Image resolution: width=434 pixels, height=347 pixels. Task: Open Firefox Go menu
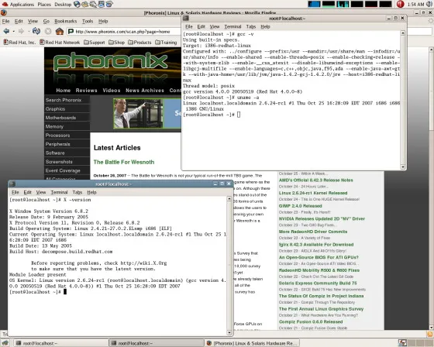[46, 21]
